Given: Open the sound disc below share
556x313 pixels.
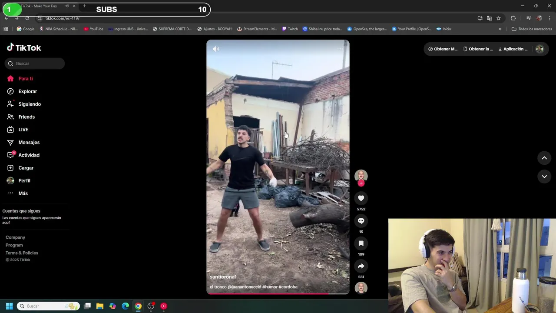Looking at the screenshot, I should (361, 288).
